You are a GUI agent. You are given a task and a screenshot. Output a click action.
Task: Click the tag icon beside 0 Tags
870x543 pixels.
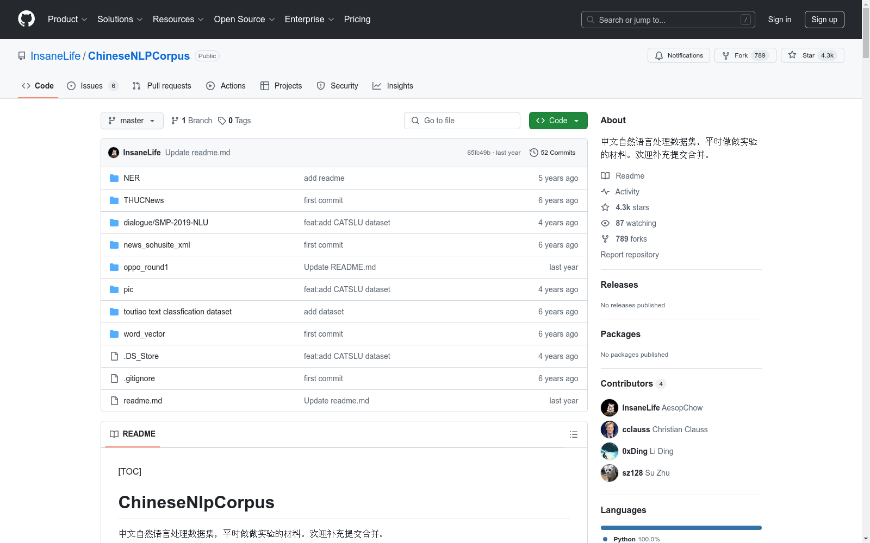(x=222, y=121)
